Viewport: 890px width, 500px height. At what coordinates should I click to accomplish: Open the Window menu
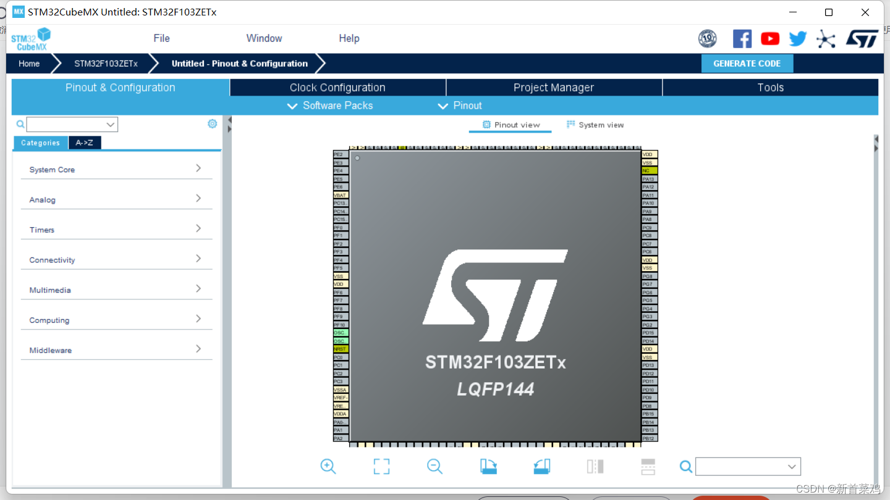tap(264, 38)
